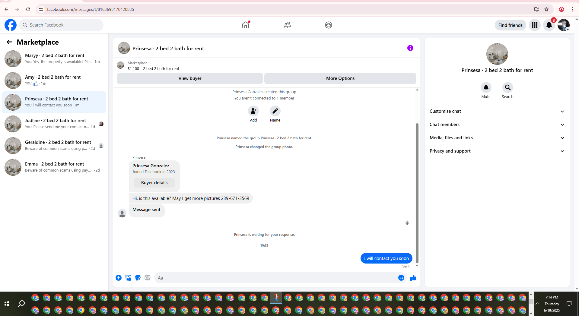Click the More Options button
Image resolution: width=579 pixels, height=316 pixels.
click(340, 78)
